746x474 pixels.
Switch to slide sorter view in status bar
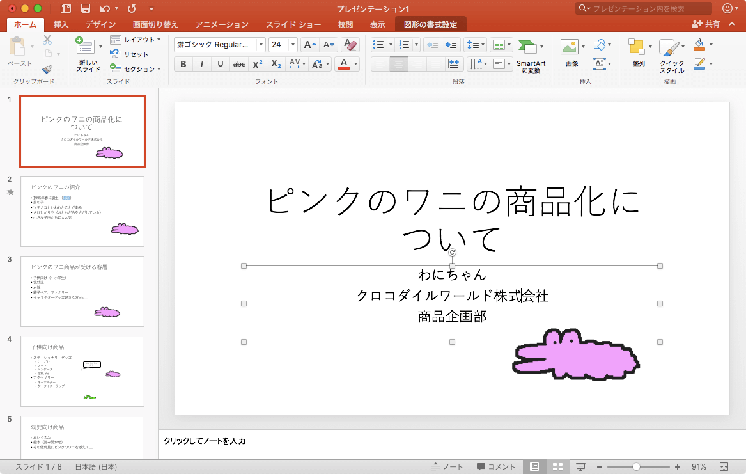(557, 467)
